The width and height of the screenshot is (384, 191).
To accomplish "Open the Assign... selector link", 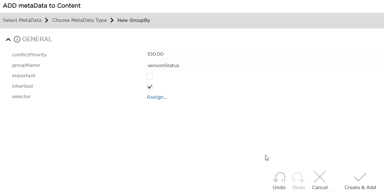I will click(x=157, y=97).
